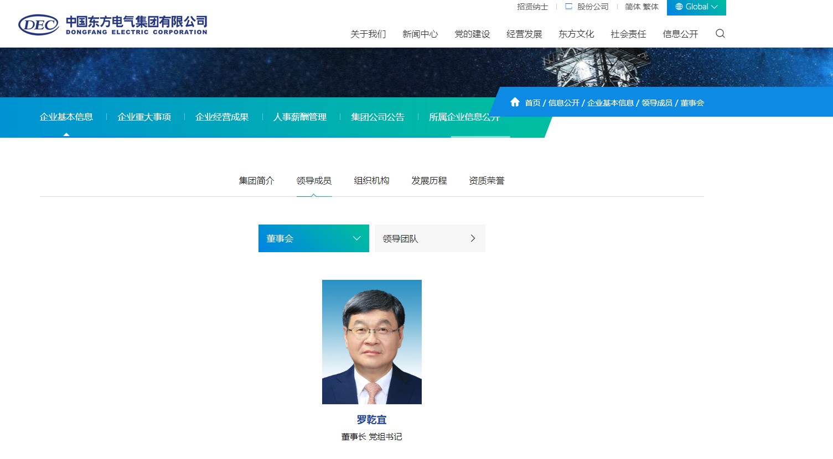Switch to the 组织机构 tab

click(x=371, y=180)
